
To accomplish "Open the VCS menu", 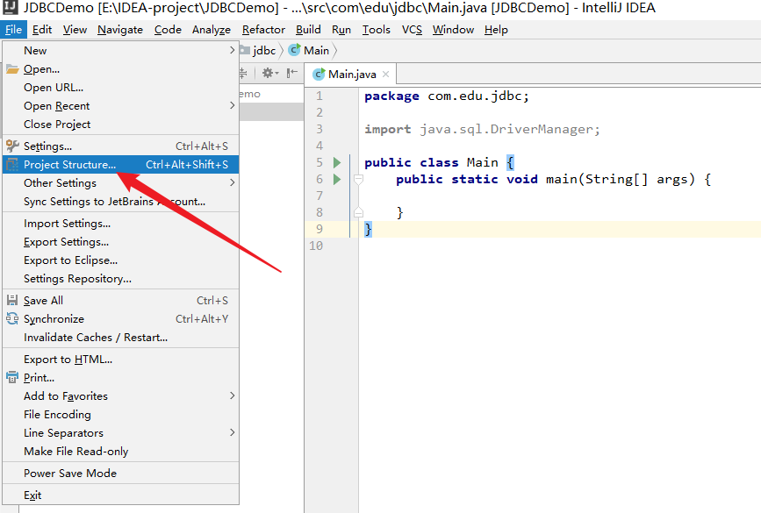I will (x=412, y=30).
